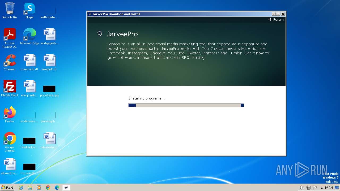Screen dimensions: 340x191
Task: Click the 'Installing programs...' status text
Action: click(147, 98)
